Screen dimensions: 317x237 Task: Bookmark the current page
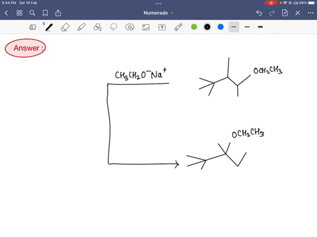point(45,13)
